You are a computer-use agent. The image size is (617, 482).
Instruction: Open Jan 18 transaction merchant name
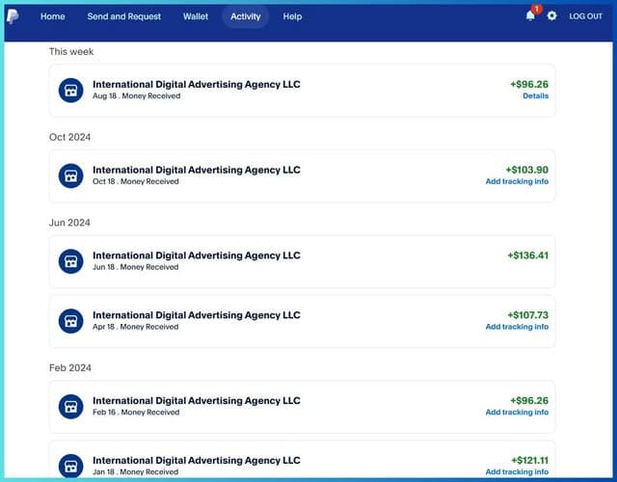click(197, 460)
